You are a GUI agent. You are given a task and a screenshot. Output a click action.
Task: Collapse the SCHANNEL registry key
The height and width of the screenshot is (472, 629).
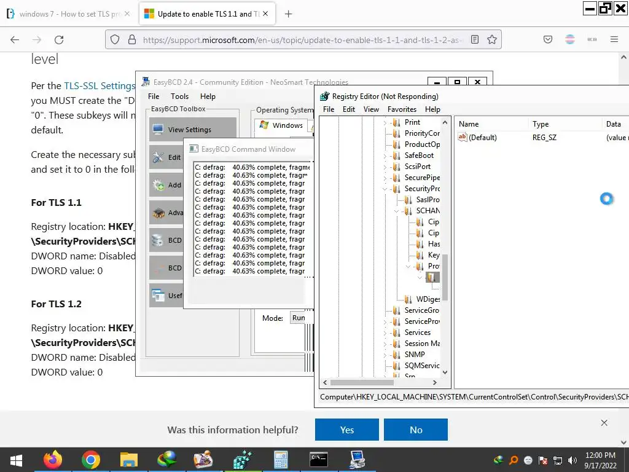pyautogui.click(x=396, y=211)
